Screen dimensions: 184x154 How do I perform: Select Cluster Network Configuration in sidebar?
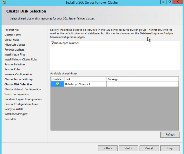click(x=23, y=89)
